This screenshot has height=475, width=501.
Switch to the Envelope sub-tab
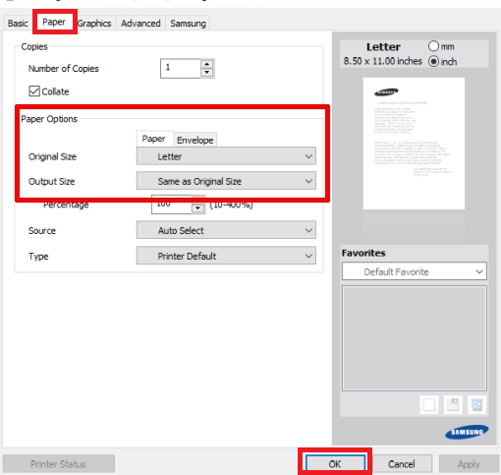pos(195,140)
